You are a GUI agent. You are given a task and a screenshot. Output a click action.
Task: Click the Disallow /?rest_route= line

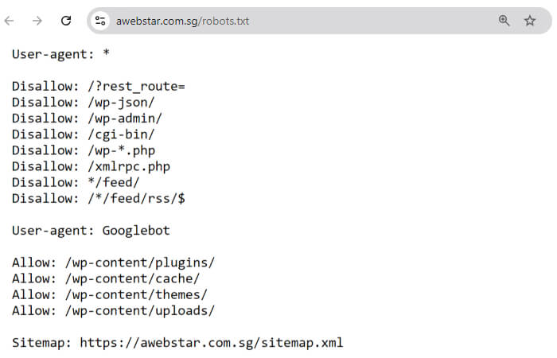(x=98, y=86)
